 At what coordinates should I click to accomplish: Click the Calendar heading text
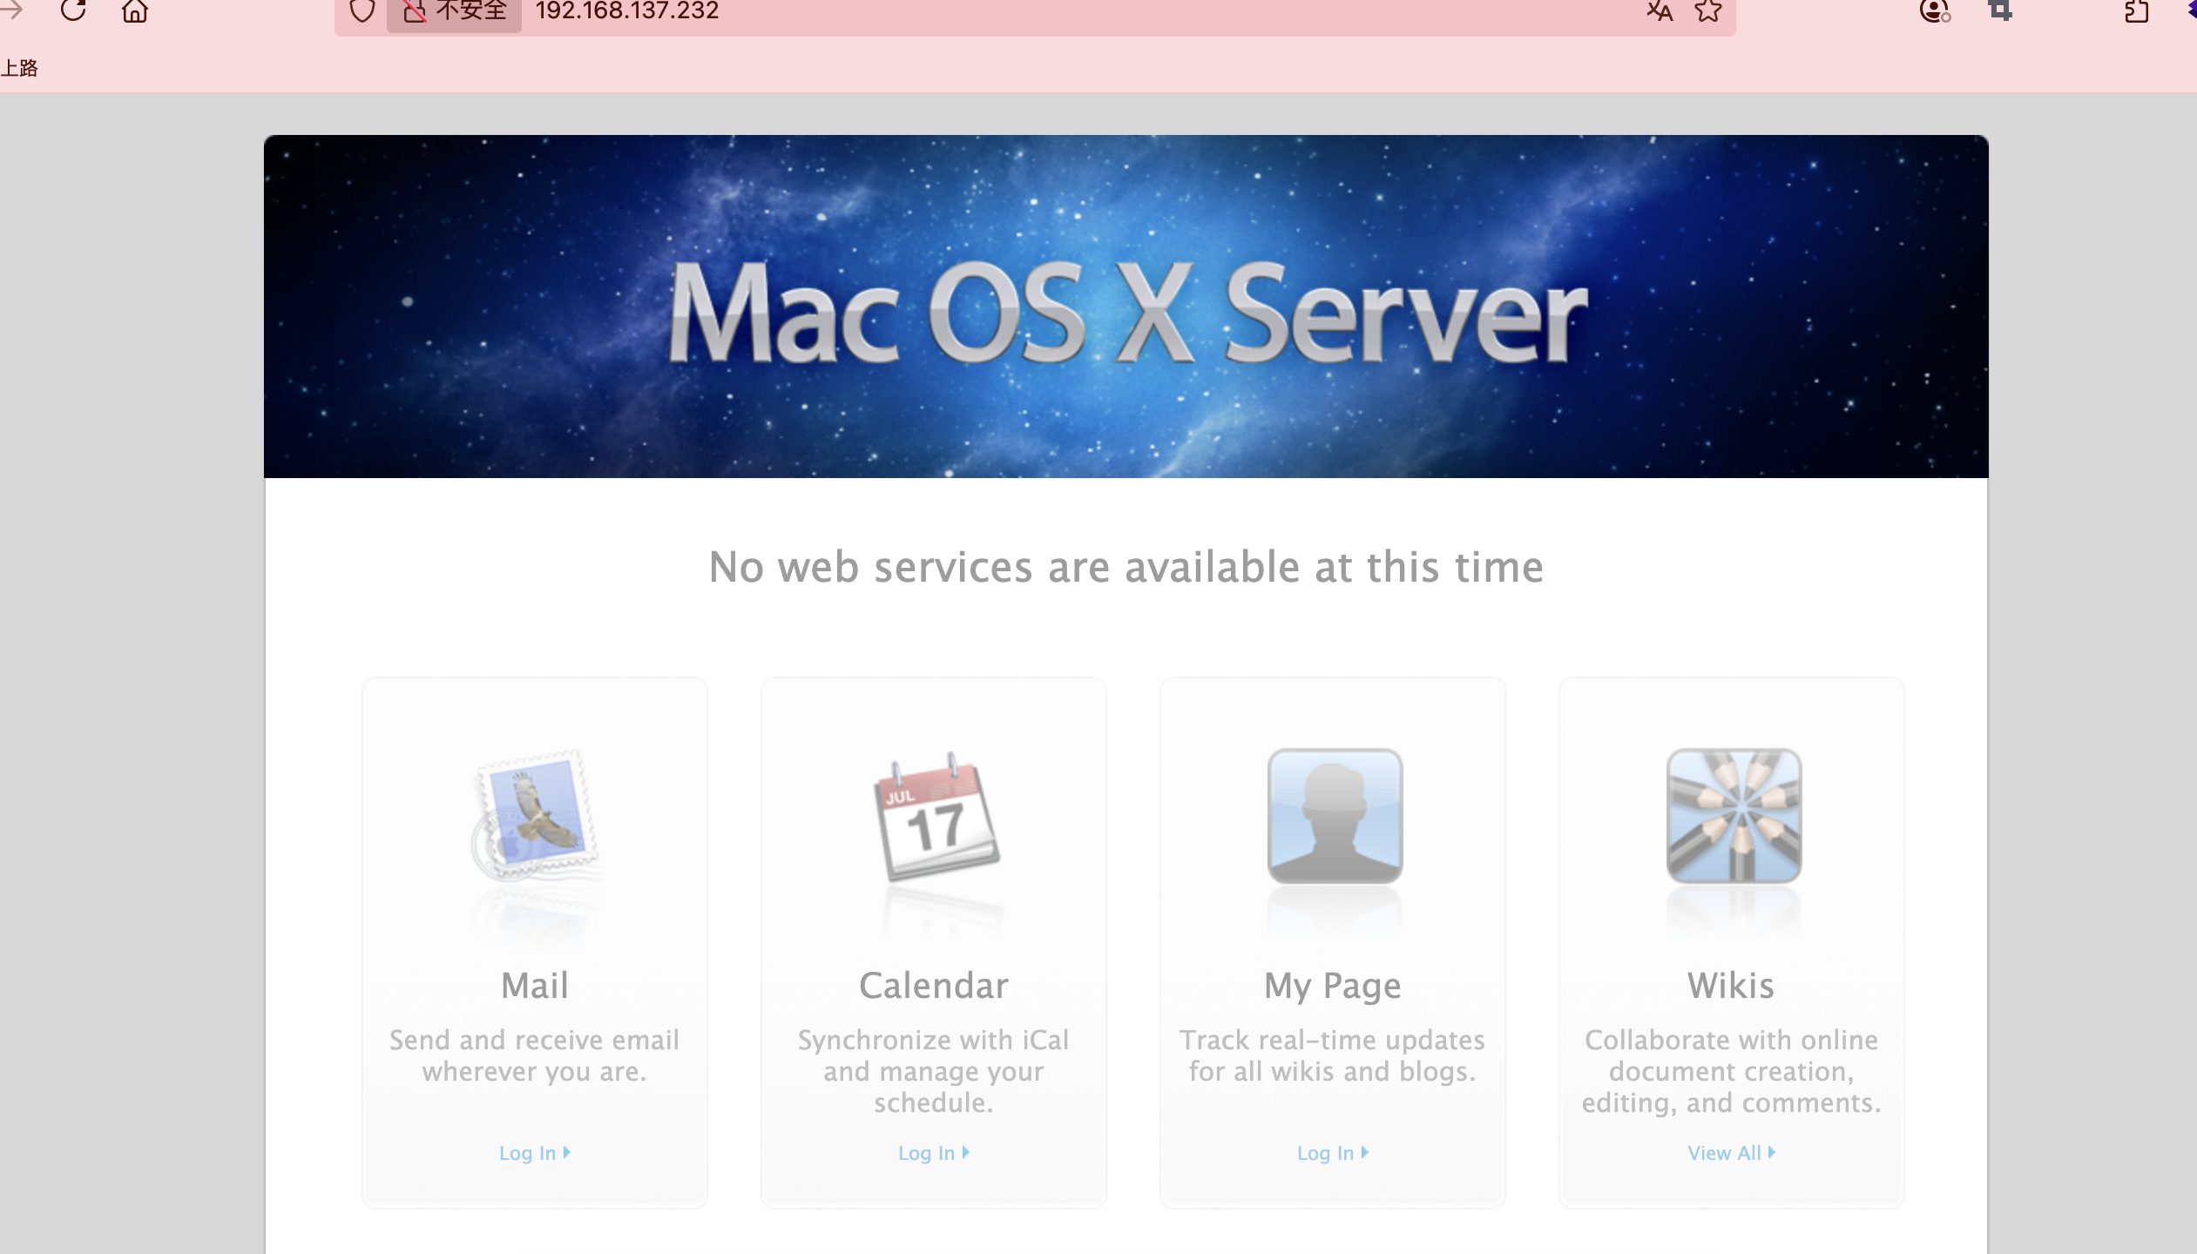pos(934,985)
